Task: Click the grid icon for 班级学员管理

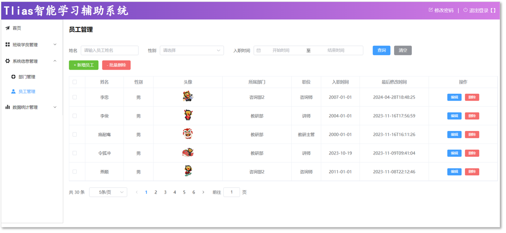Action: pyautogui.click(x=8, y=45)
